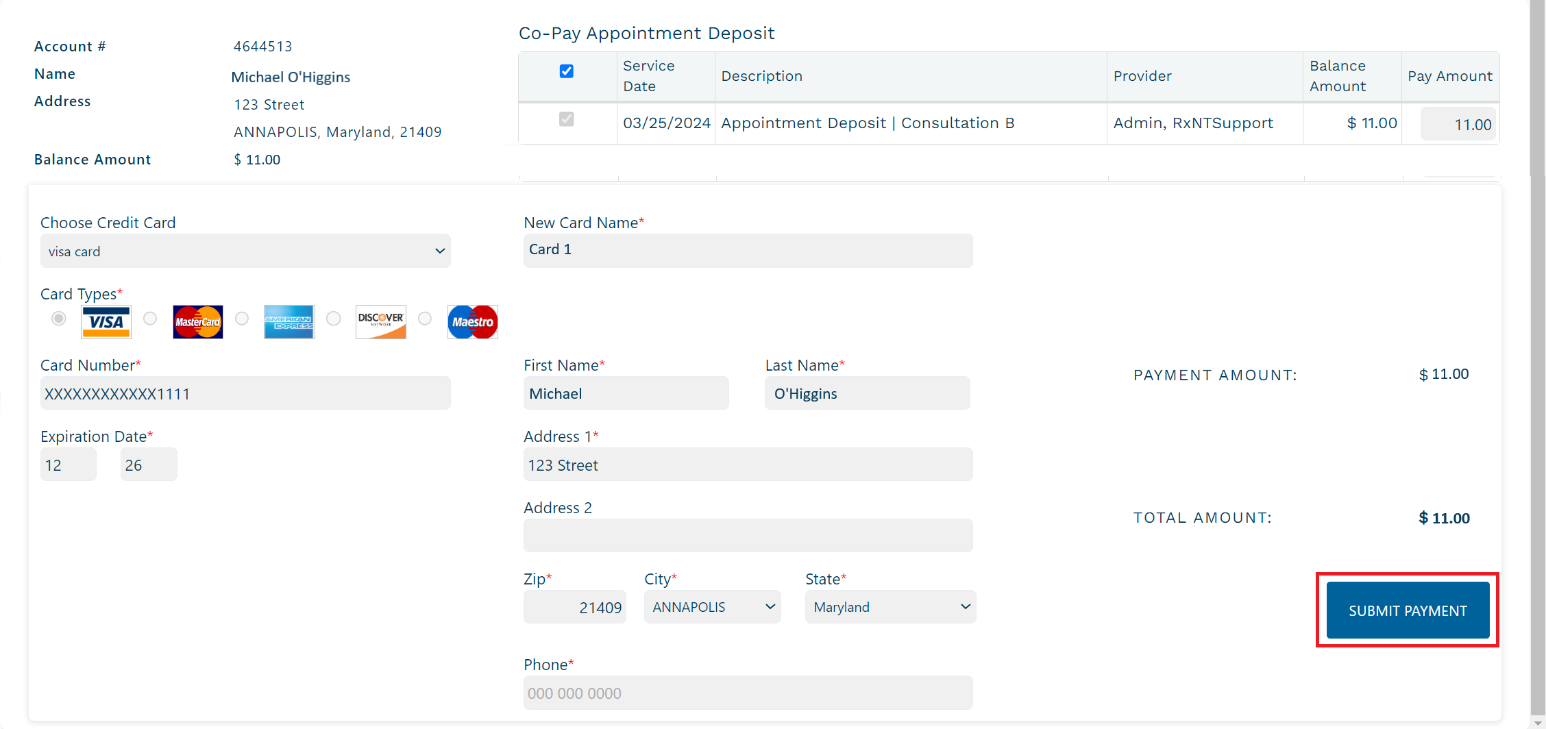The height and width of the screenshot is (729, 1546).
Task: Click the scrollbar down arrow
Action: point(1538,723)
